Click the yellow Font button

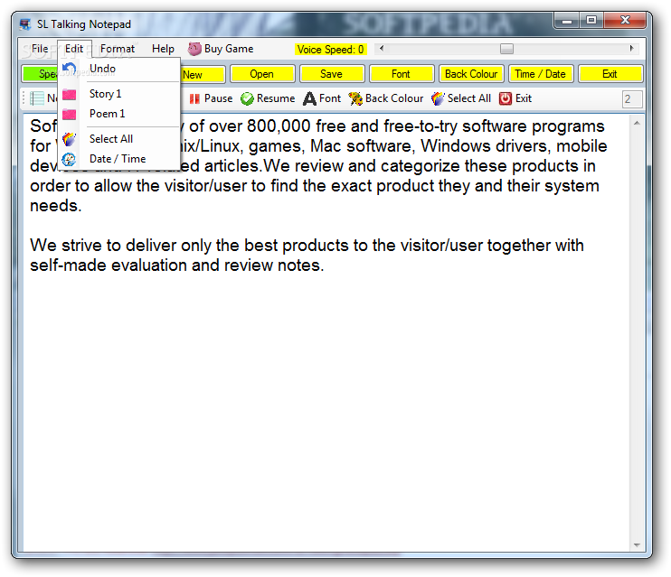402,74
